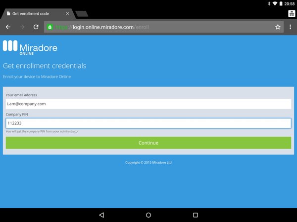Tap the Android home button
The width and height of the screenshot is (297, 222).
click(148, 215)
